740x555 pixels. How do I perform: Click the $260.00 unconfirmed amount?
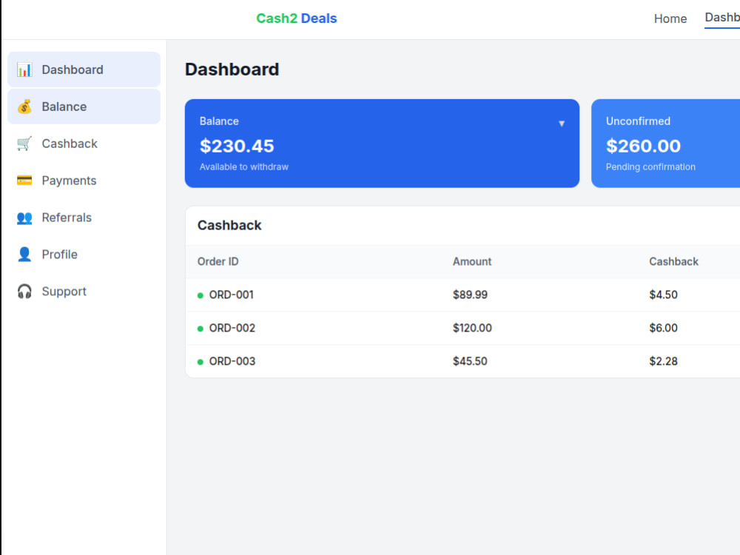643,146
